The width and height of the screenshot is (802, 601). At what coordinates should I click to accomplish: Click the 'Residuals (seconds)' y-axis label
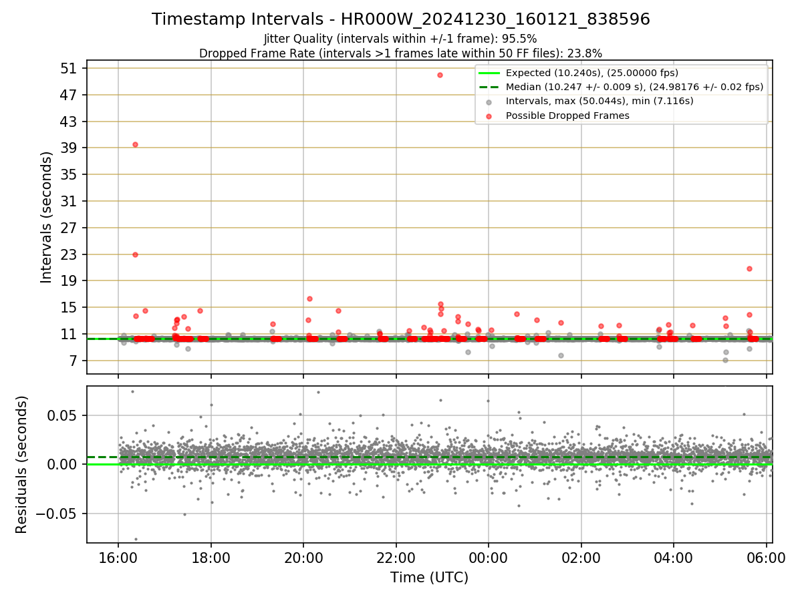pos(22,464)
